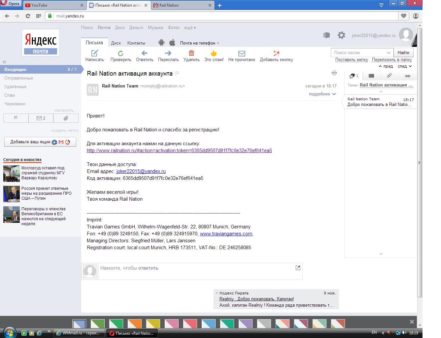The width and height of the screenshot is (441, 338).
Task: Collapse the Кодекс Пирата letter preview
Action: tap(217, 293)
